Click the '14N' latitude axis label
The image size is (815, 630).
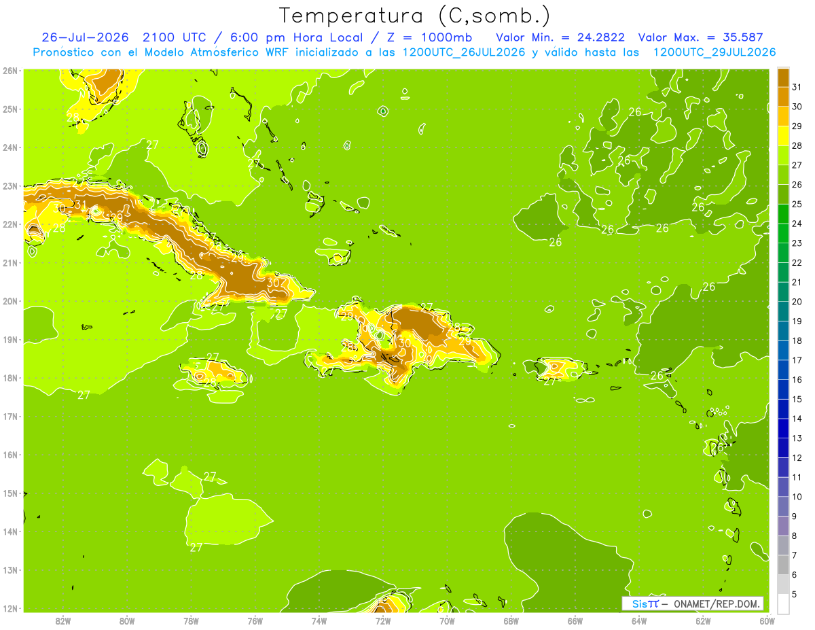10,531
